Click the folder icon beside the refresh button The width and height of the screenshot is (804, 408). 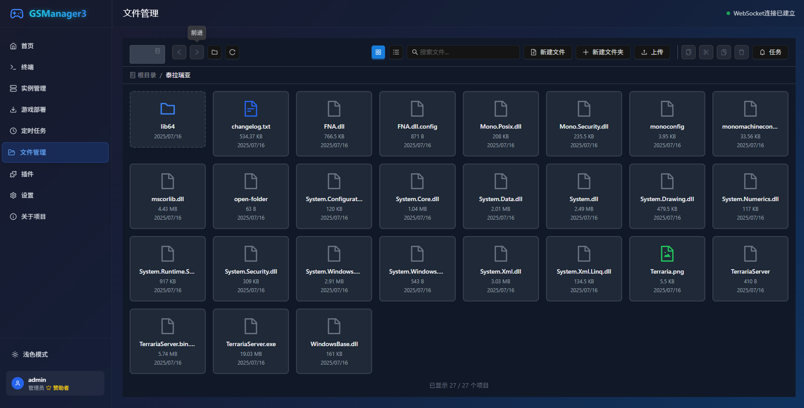215,52
